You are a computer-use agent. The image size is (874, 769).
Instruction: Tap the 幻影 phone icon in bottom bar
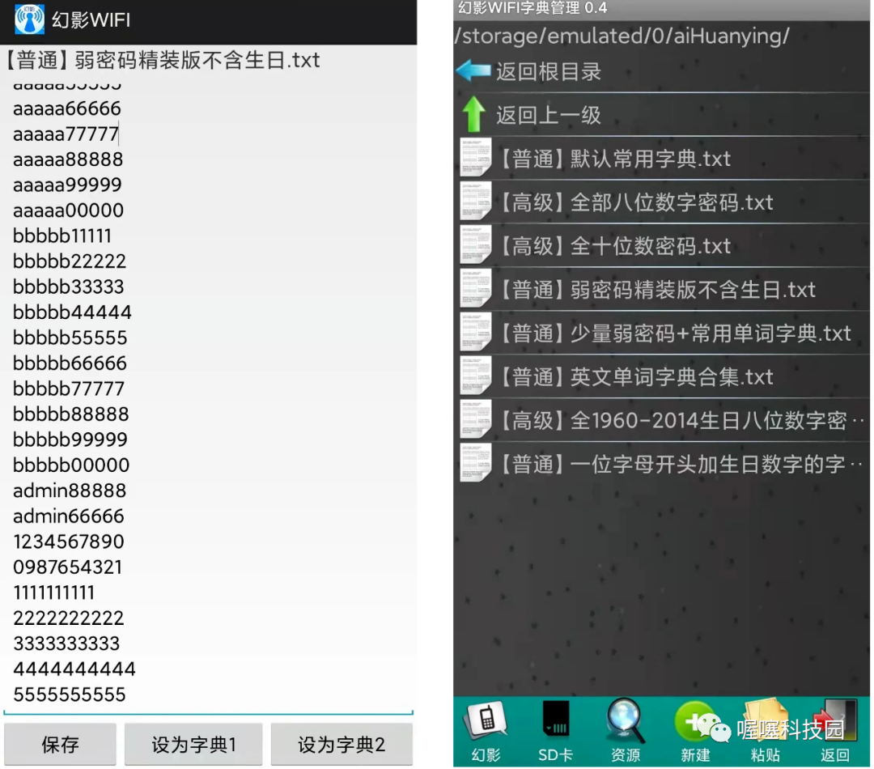pyautogui.click(x=486, y=720)
